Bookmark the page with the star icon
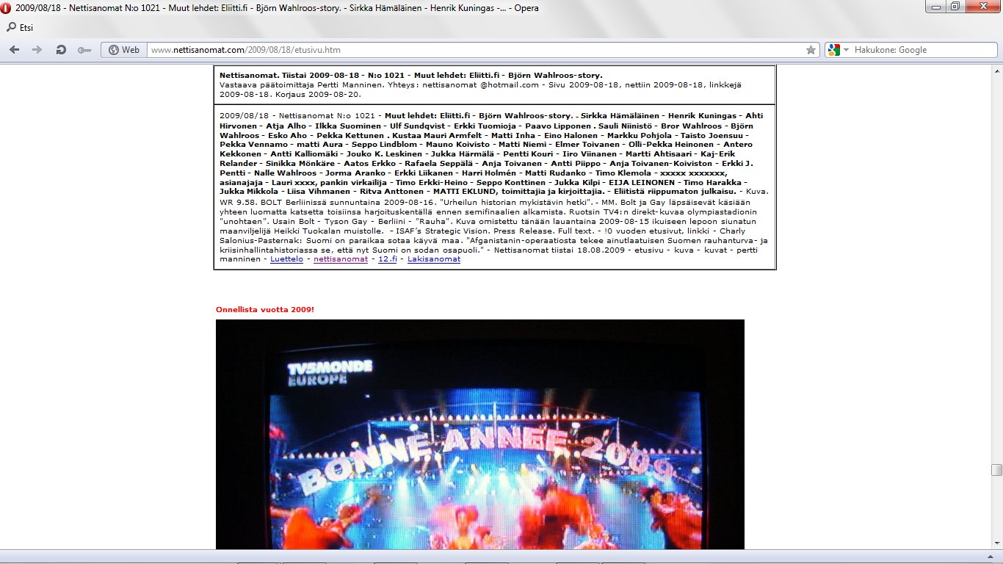 [x=811, y=50]
